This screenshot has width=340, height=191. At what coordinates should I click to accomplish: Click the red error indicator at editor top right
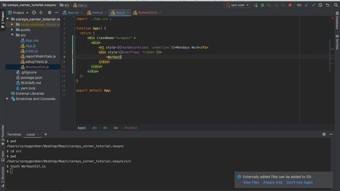332,18
